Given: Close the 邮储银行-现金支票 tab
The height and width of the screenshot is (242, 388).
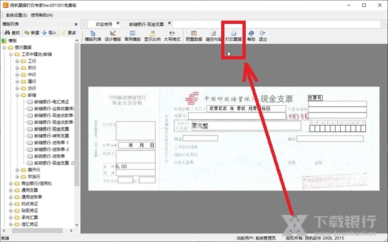Looking at the screenshot, I should [x=169, y=23].
